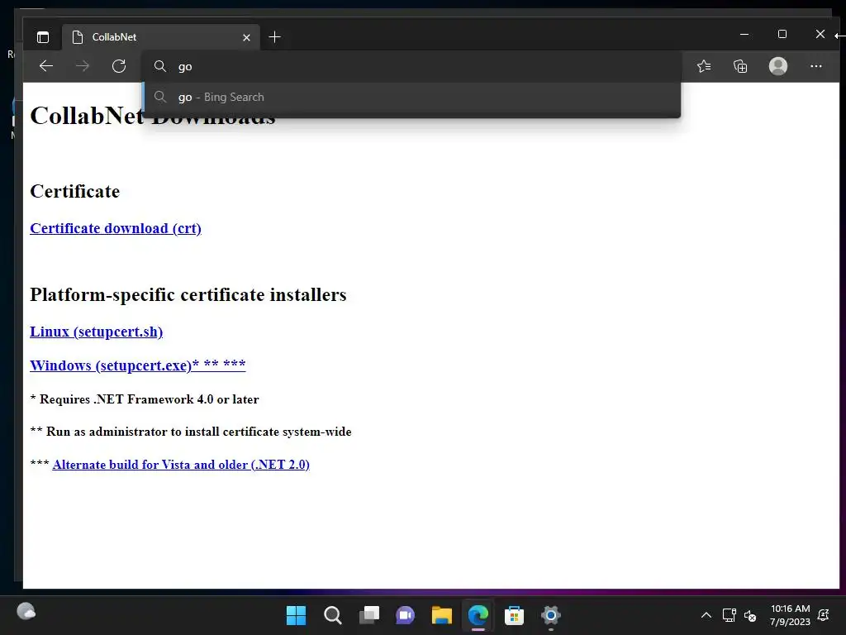This screenshot has width=846, height=635.
Task: Click the forward navigation arrow
Action: pyautogui.click(x=83, y=66)
